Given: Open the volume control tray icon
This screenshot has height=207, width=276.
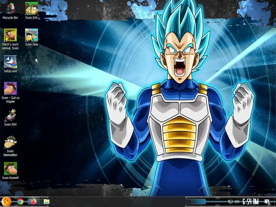Looking at the screenshot, I should pos(237,202).
